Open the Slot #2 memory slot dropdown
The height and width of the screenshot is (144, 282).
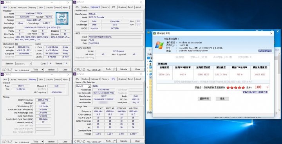tap(89, 86)
